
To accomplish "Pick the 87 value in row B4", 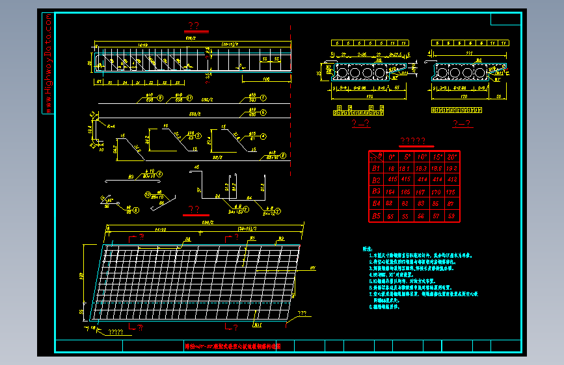I will pyautogui.click(x=450, y=204).
